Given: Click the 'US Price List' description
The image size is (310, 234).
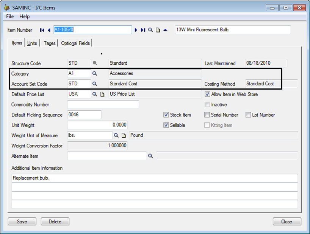Looking at the screenshot, I should click(155, 94).
